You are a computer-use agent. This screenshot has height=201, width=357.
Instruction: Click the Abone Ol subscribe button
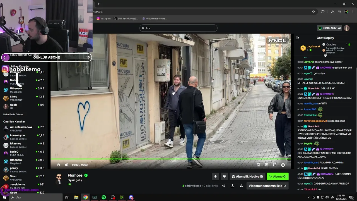point(278,176)
